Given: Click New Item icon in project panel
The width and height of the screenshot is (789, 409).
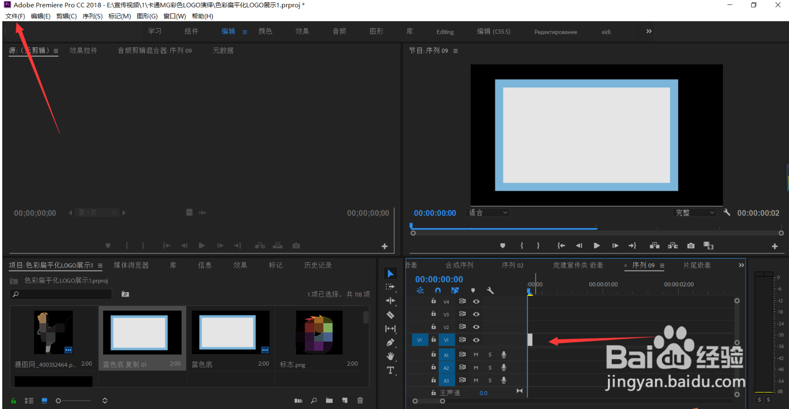Looking at the screenshot, I should click(x=345, y=400).
